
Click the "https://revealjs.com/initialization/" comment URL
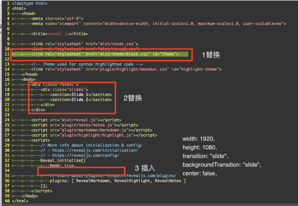pos(95,151)
